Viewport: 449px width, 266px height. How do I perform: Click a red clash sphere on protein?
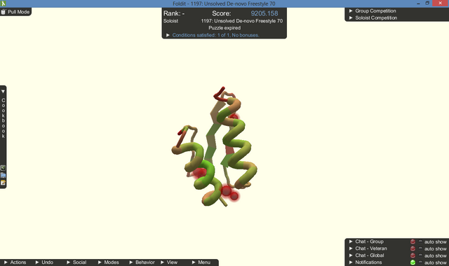pyautogui.click(x=226, y=191)
